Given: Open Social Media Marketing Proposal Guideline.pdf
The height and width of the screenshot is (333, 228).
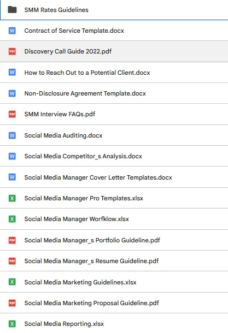Looking at the screenshot, I should point(92,303).
